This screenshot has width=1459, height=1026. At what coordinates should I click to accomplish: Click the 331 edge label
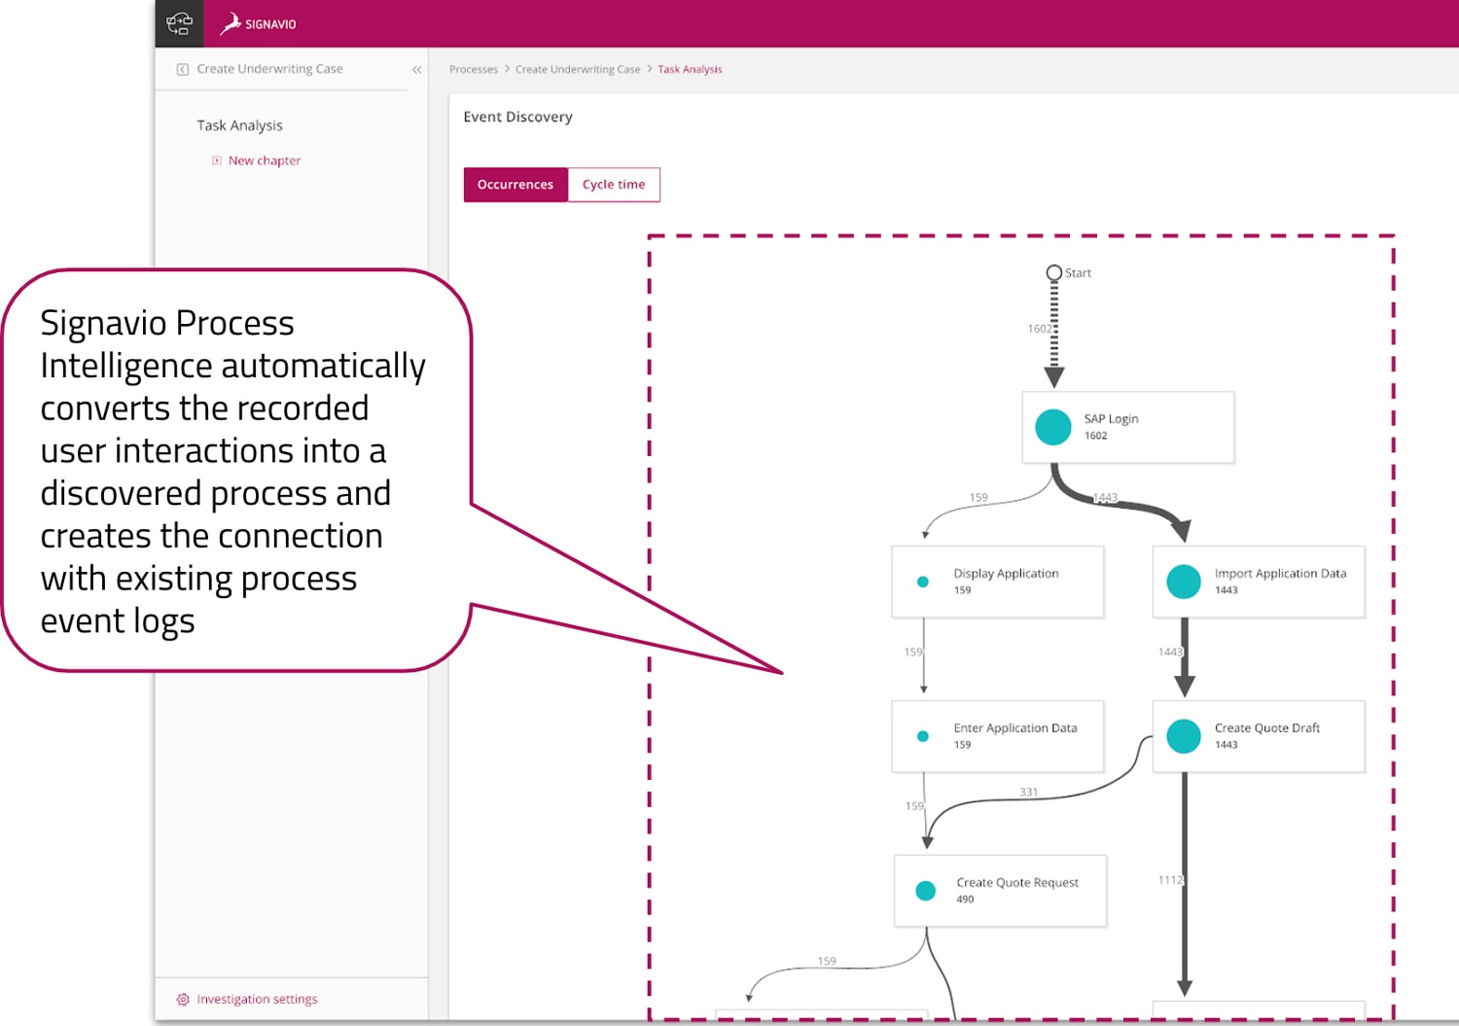tap(1028, 792)
